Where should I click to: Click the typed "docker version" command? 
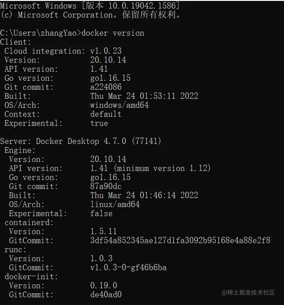tap(113, 33)
